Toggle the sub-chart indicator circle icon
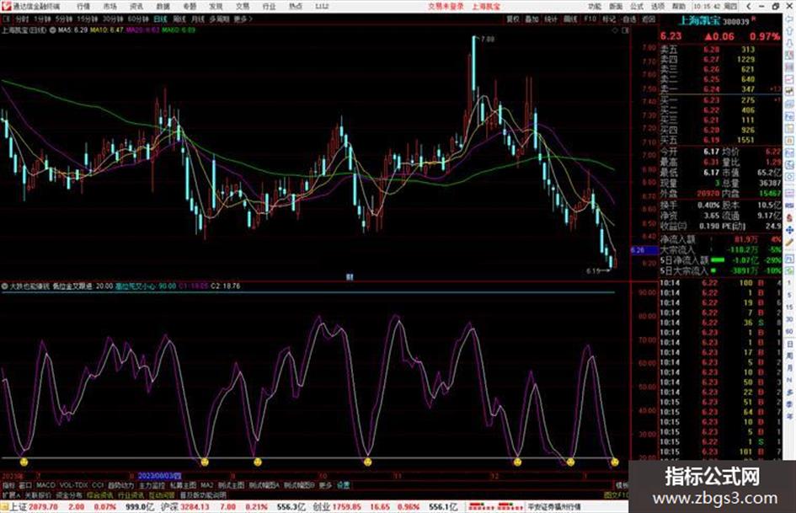 [4, 286]
